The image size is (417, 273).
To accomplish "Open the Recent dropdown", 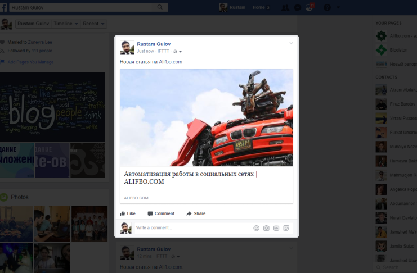I will coord(93,24).
